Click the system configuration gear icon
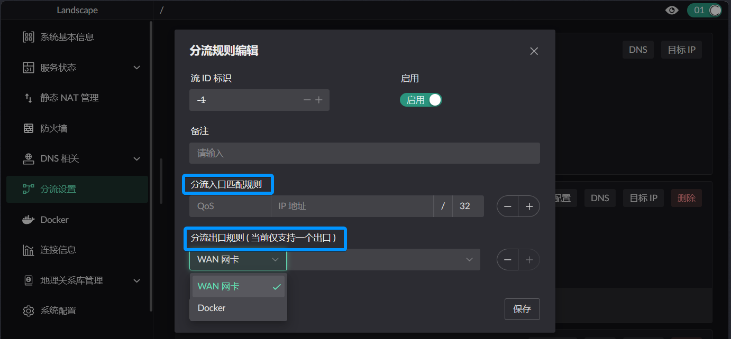 (29, 311)
